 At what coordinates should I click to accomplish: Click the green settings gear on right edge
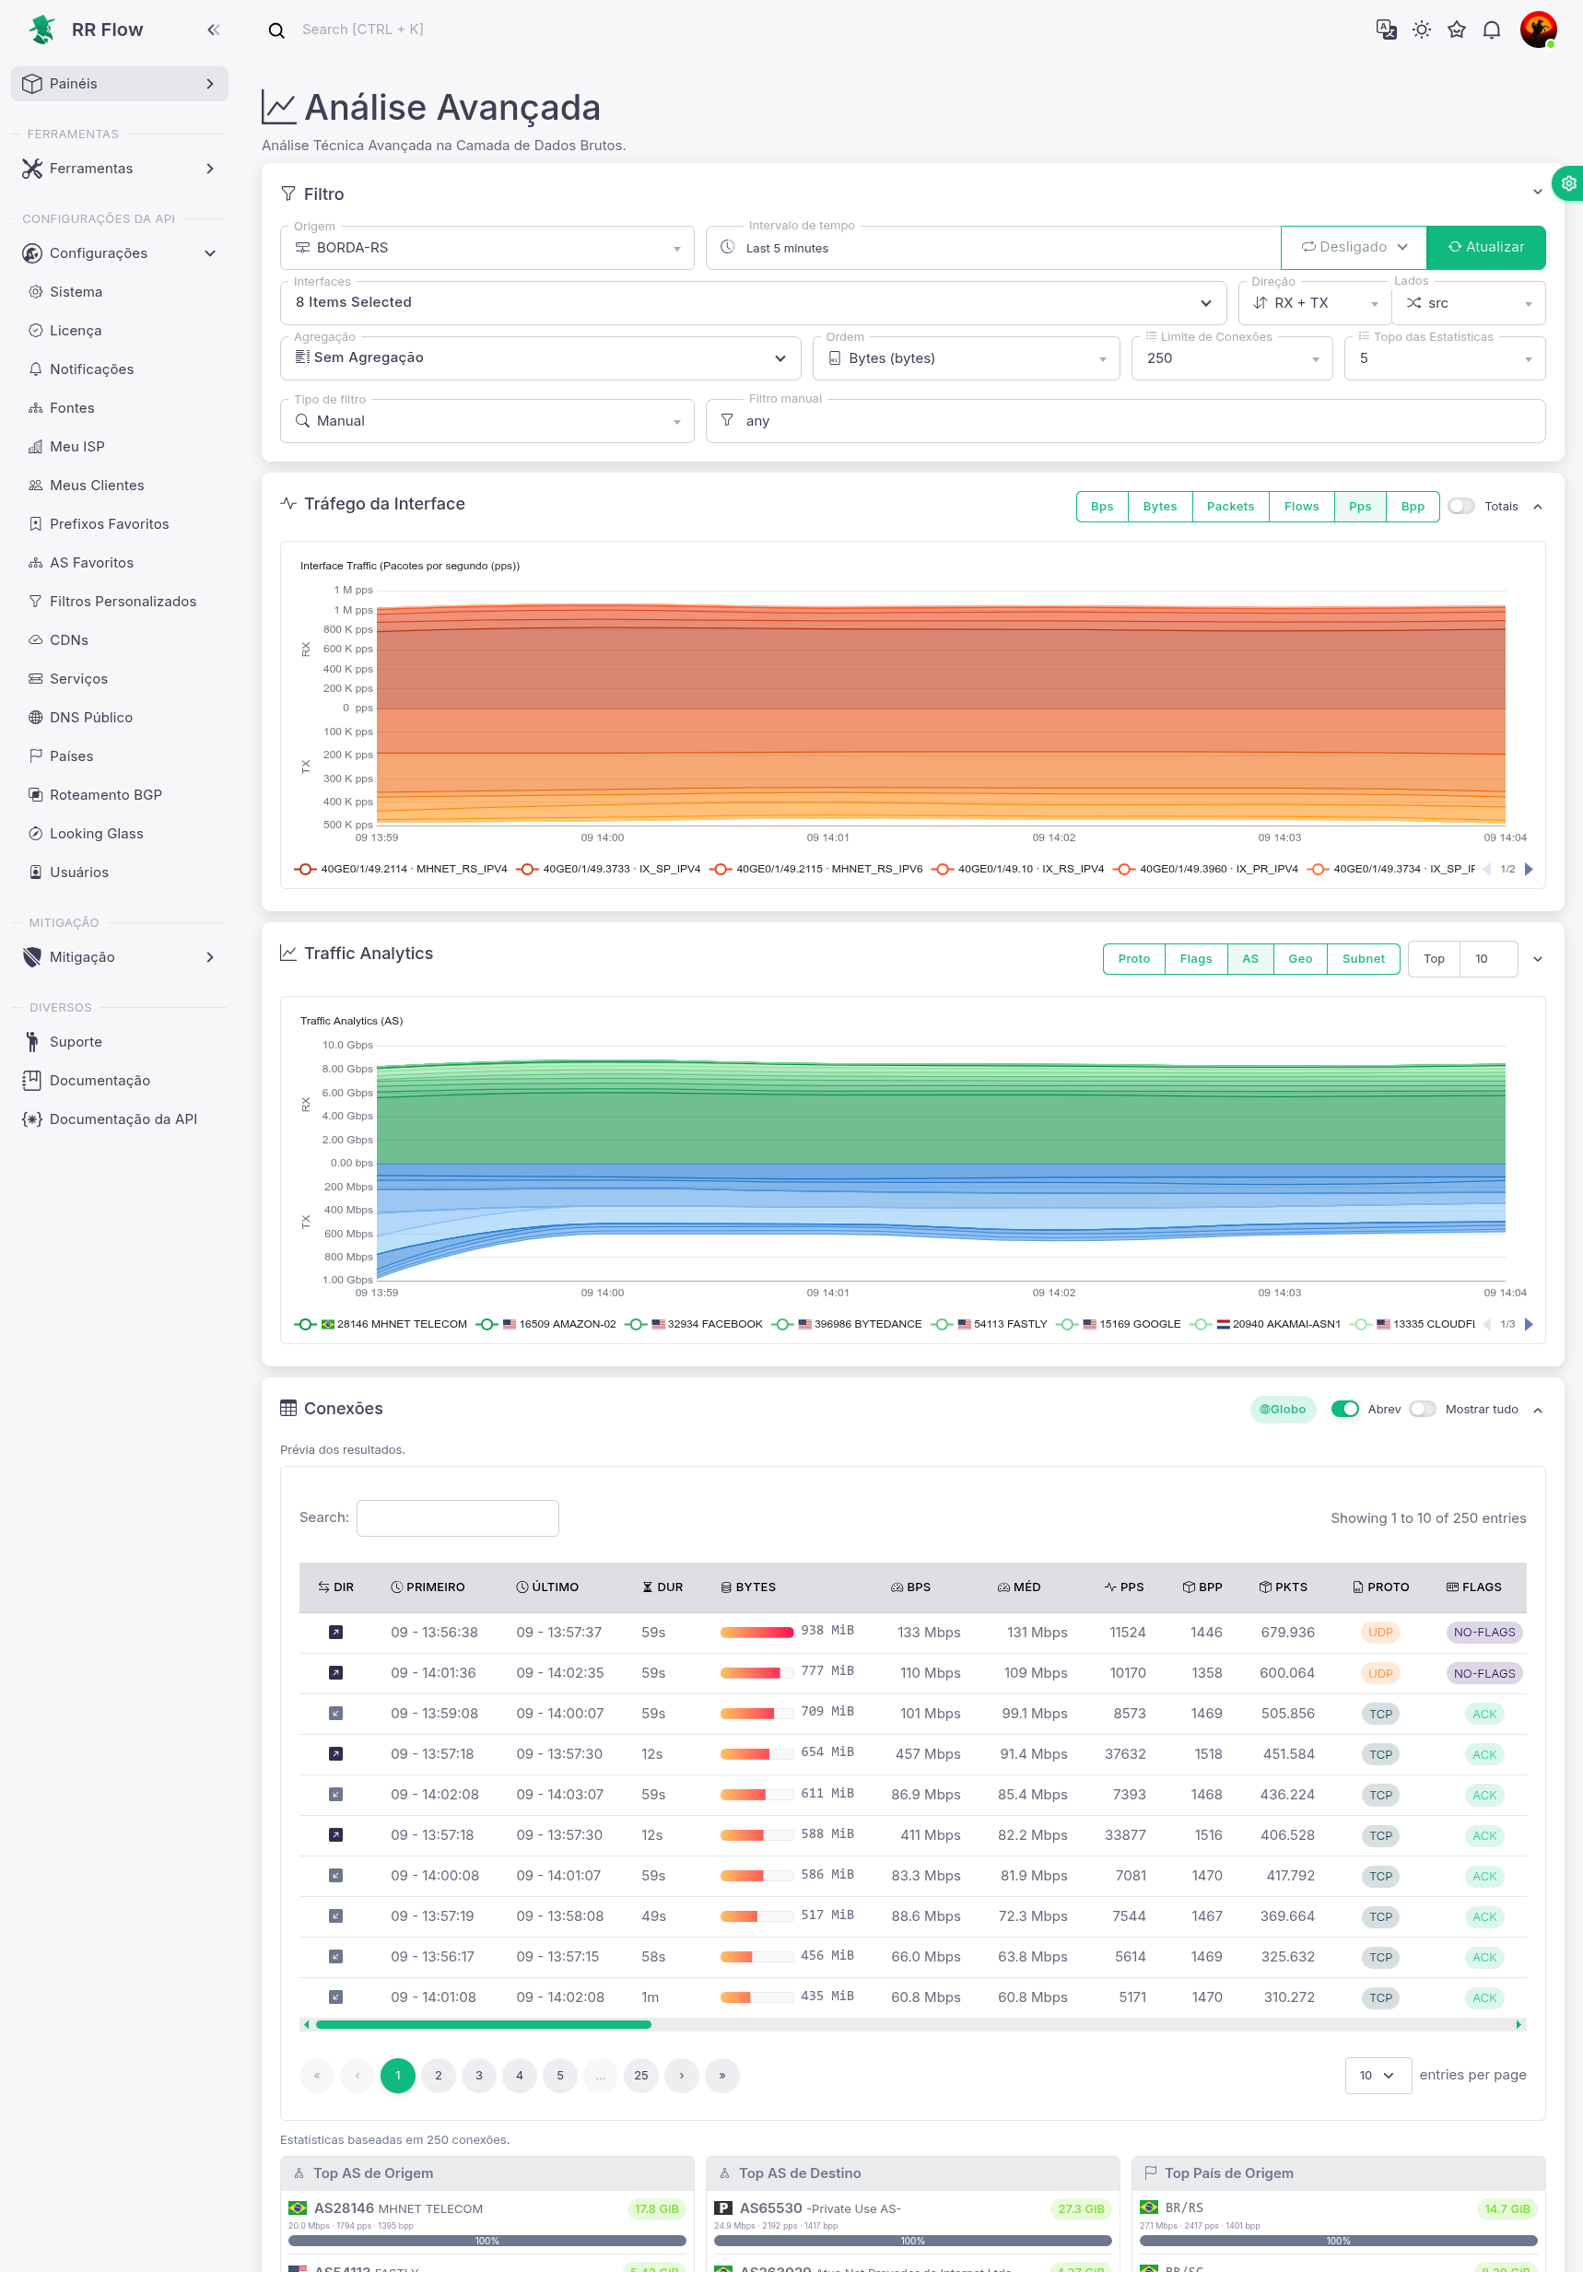(x=1568, y=183)
